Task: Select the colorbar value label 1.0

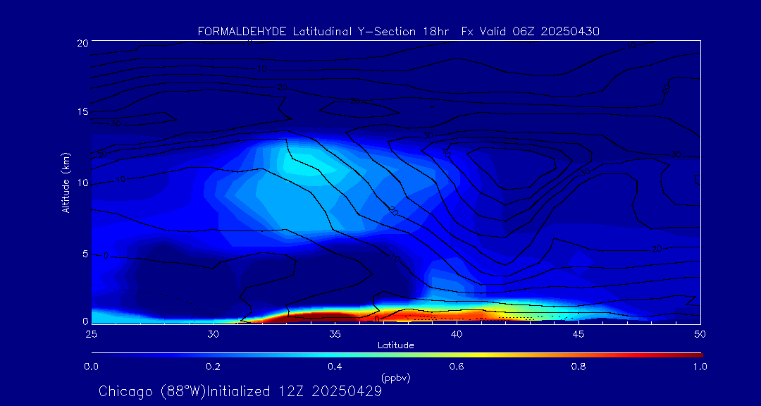Action: click(x=700, y=367)
